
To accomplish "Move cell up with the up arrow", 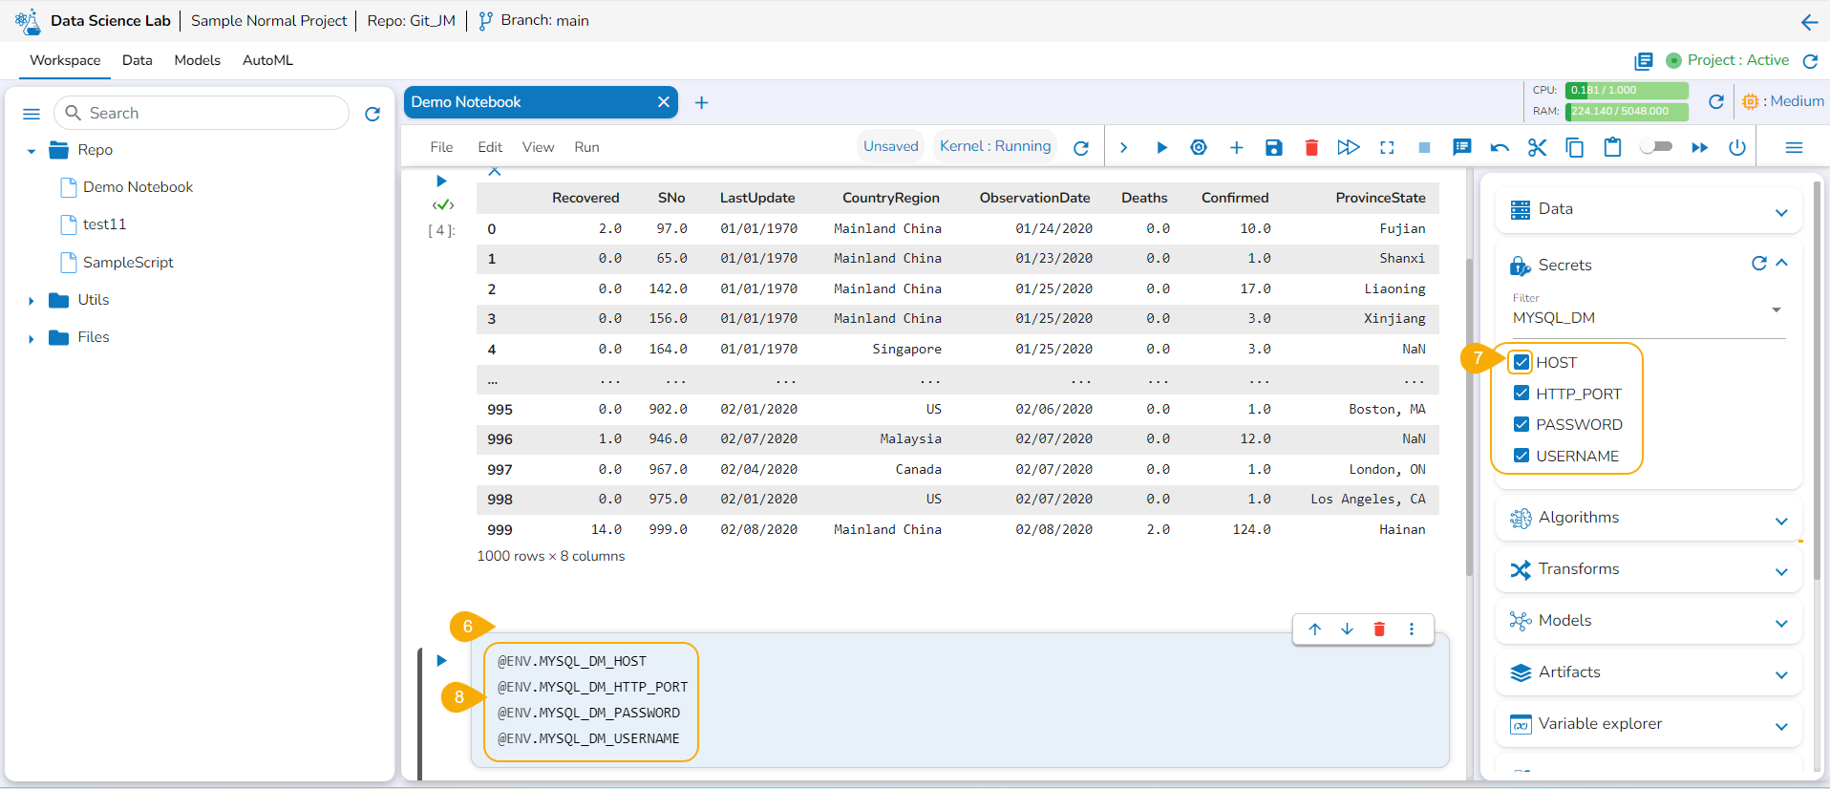I will pyautogui.click(x=1315, y=629).
